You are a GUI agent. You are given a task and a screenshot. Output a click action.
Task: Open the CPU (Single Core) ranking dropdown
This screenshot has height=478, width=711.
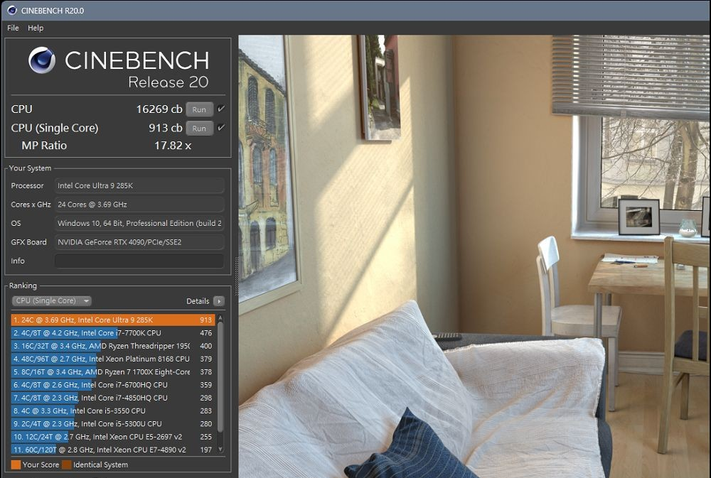click(x=52, y=301)
